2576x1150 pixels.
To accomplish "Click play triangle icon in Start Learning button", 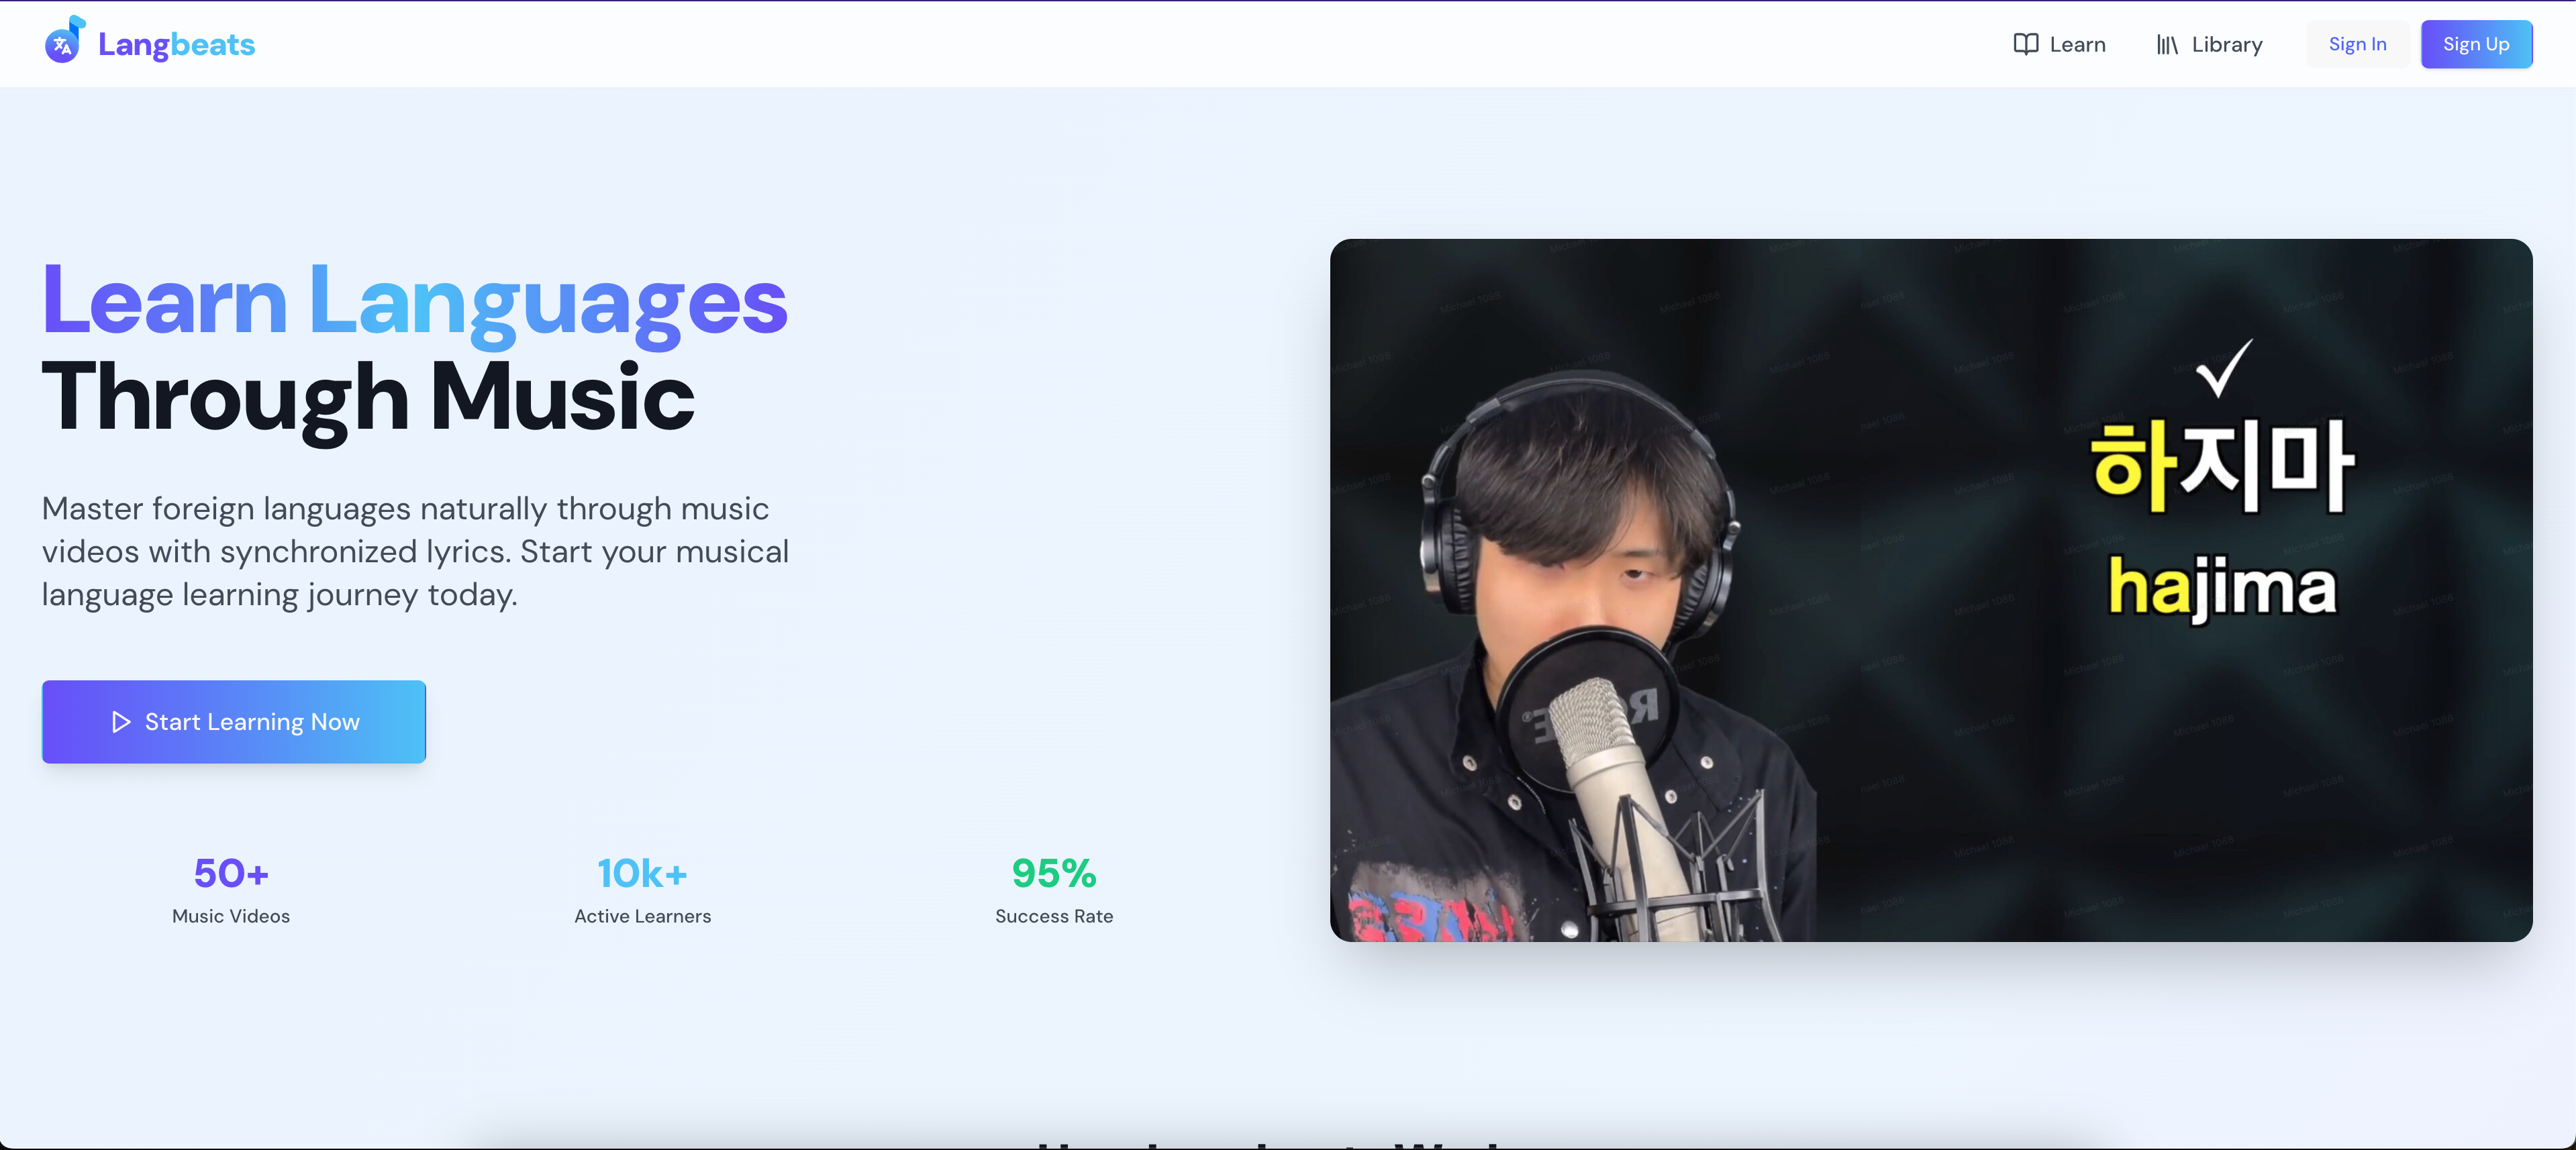I will coord(121,722).
